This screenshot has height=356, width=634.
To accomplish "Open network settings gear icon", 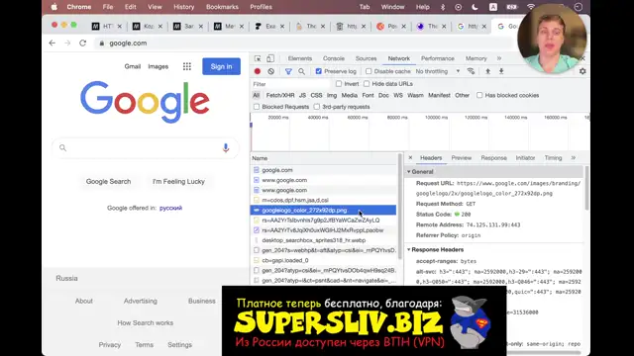I will (x=582, y=71).
